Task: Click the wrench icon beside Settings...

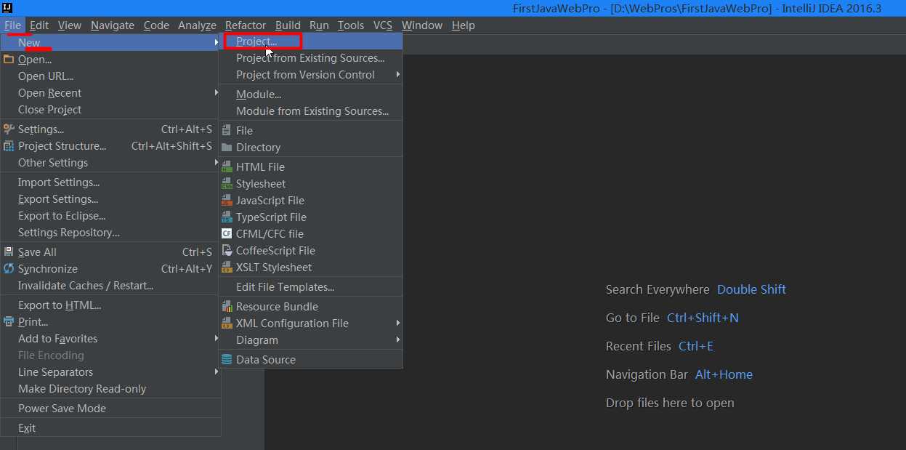Action: pyautogui.click(x=9, y=129)
